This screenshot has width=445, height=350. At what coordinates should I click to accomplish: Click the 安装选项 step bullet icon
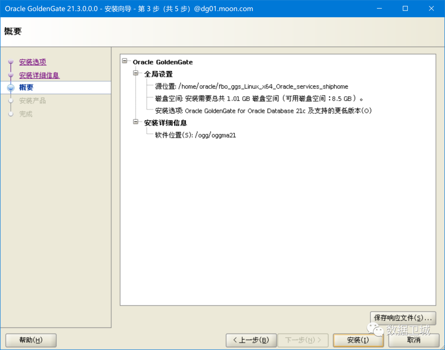[11, 61]
